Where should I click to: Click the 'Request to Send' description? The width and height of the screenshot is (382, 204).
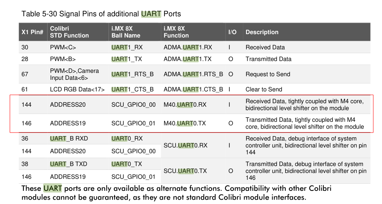click(268, 74)
